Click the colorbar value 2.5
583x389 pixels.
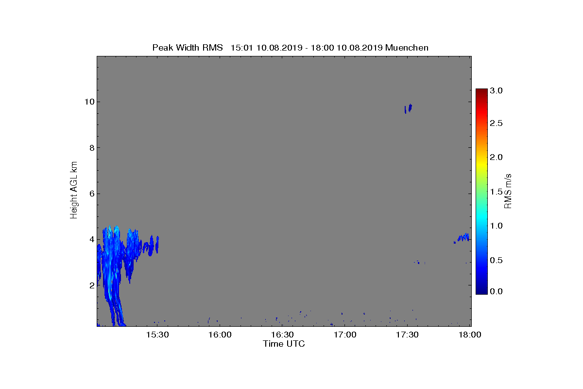coord(496,124)
